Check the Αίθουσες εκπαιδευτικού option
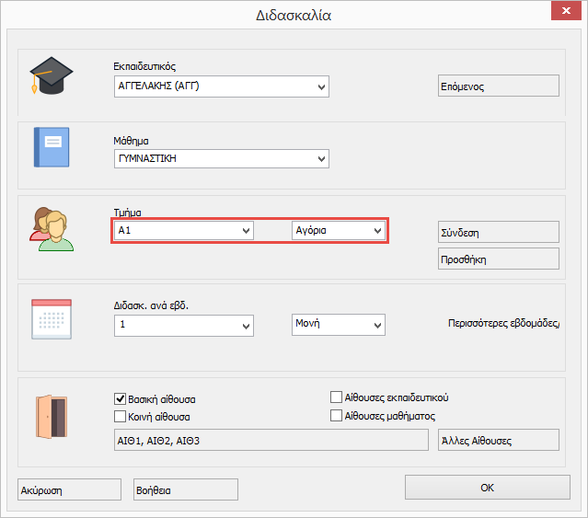 (337, 397)
